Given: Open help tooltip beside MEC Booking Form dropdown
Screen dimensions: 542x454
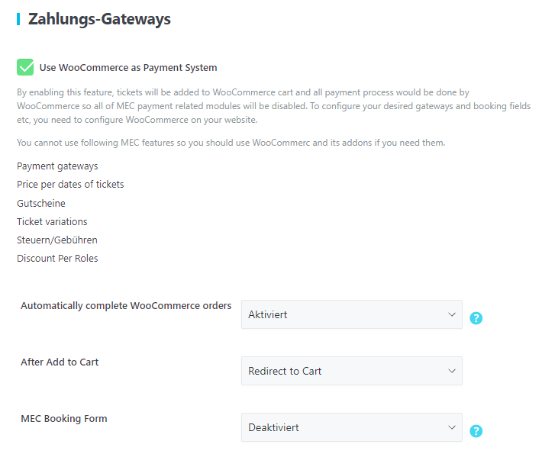Looking at the screenshot, I should [x=476, y=431].
